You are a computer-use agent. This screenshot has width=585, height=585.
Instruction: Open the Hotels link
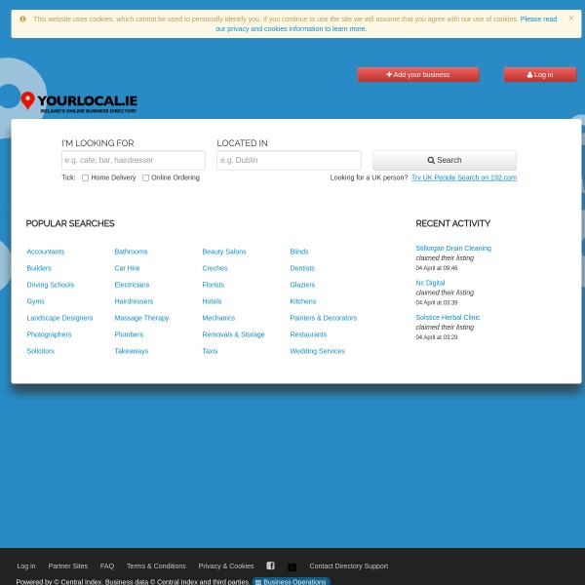[x=212, y=301]
